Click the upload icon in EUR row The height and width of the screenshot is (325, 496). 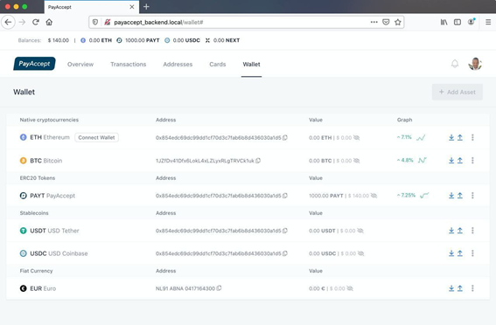click(460, 288)
